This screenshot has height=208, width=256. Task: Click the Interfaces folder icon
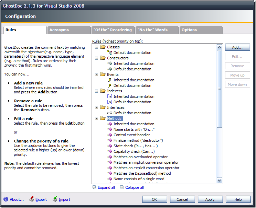pyautogui.click(x=103, y=107)
